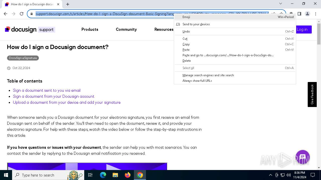Open the tab search chevron
The height and width of the screenshot is (180, 321).
(281, 3)
